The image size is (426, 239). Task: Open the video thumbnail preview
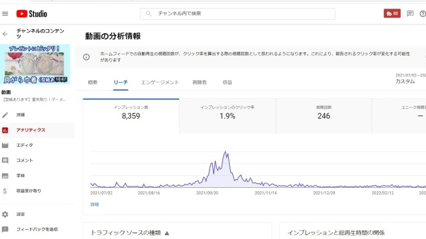pos(35,64)
